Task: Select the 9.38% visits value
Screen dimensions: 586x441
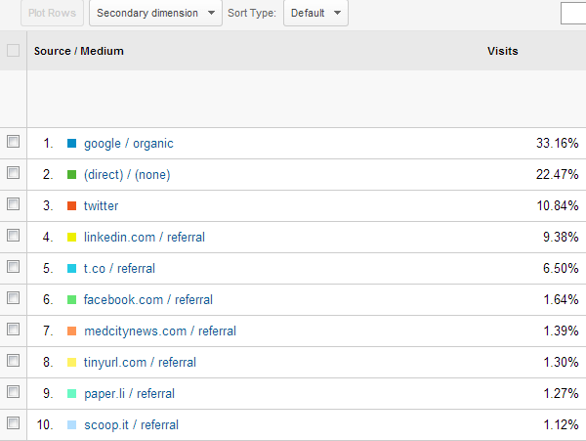Action: (561, 238)
